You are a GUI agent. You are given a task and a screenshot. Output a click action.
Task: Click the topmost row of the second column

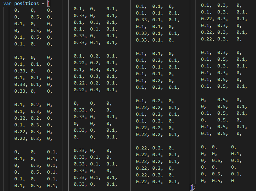95,9
